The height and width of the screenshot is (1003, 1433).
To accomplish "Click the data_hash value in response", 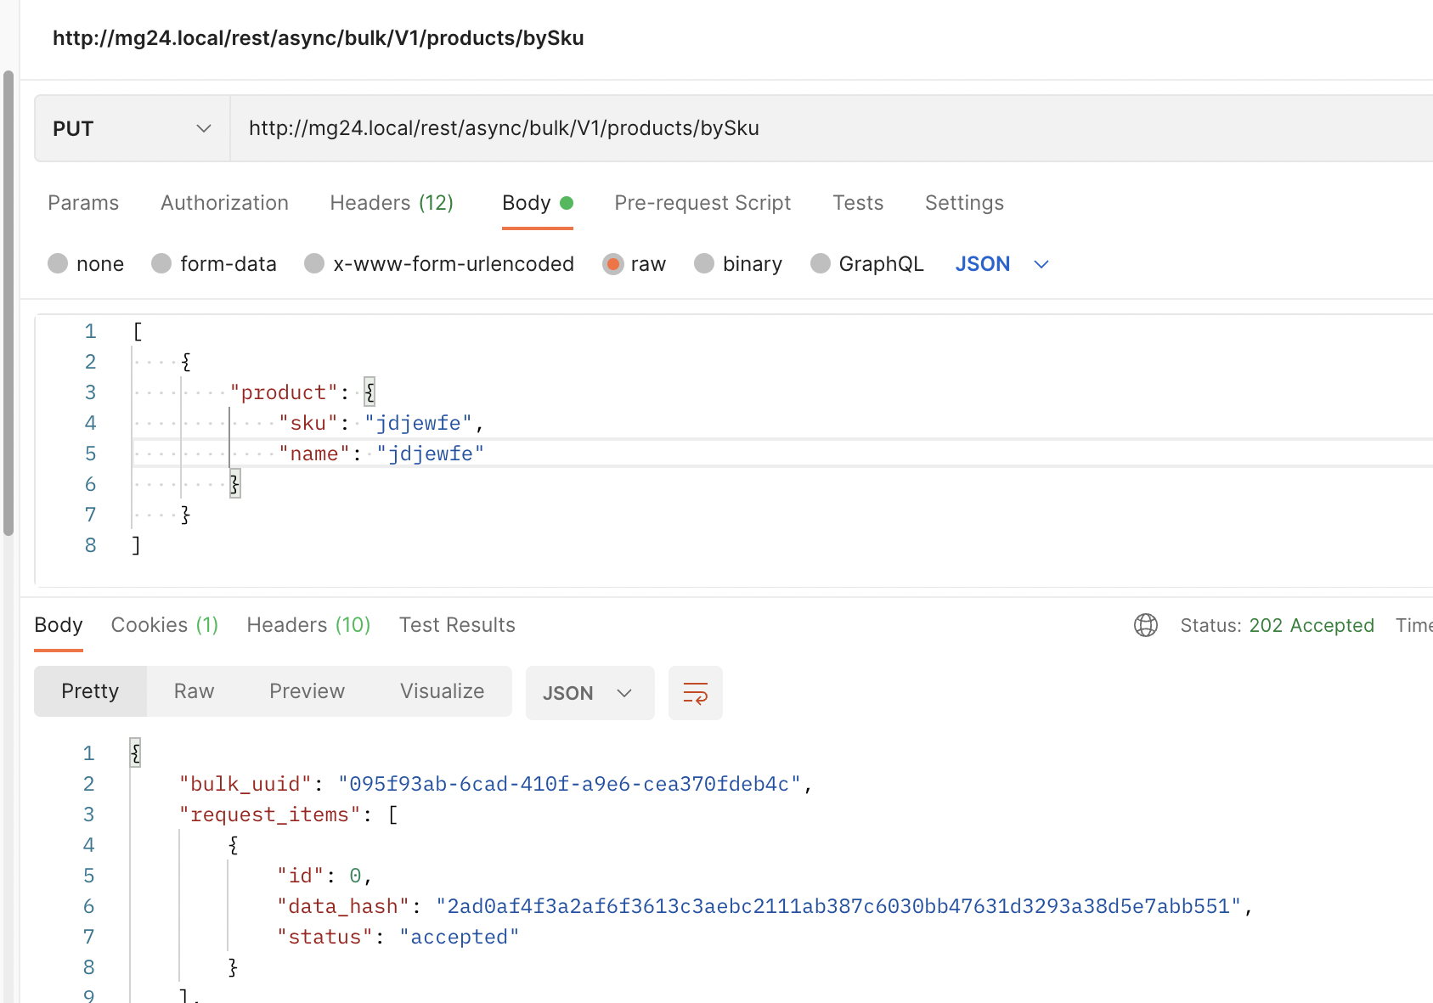I will click(839, 906).
